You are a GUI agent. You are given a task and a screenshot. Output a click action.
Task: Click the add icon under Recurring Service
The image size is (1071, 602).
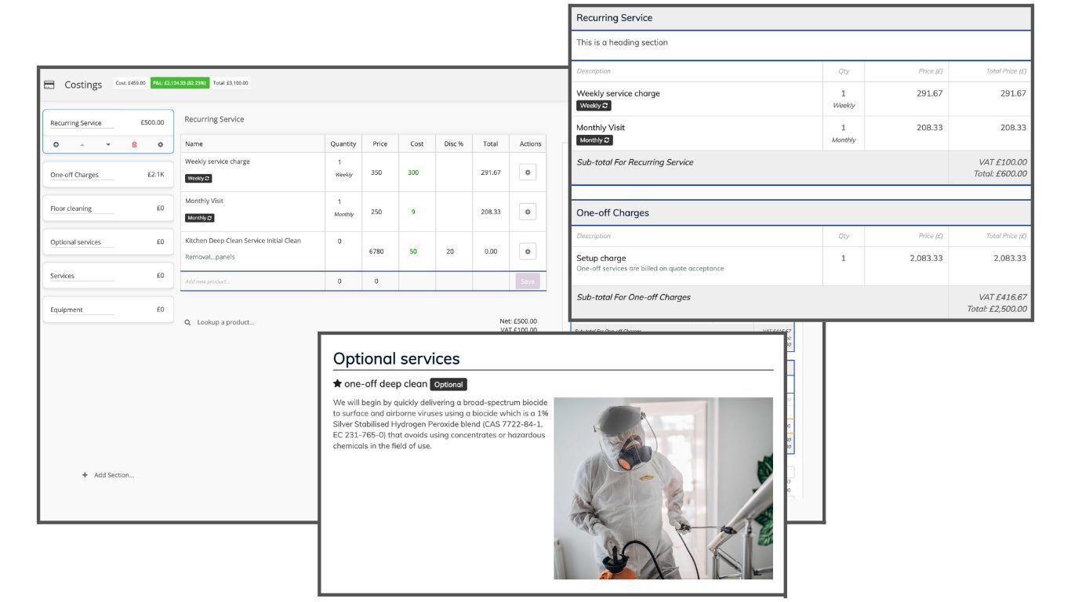pyautogui.click(x=56, y=144)
